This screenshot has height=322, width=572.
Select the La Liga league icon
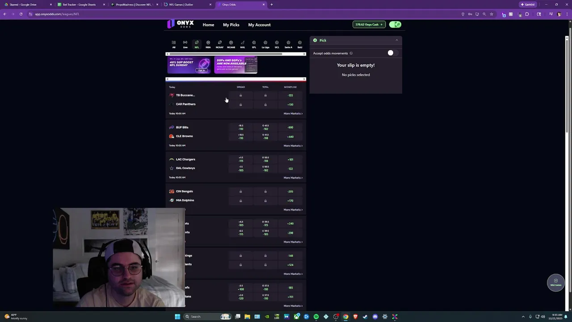click(265, 44)
